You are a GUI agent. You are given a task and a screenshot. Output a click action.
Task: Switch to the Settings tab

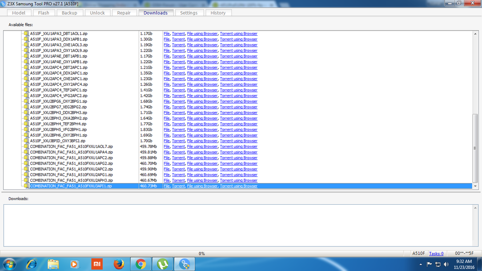(x=189, y=13)
